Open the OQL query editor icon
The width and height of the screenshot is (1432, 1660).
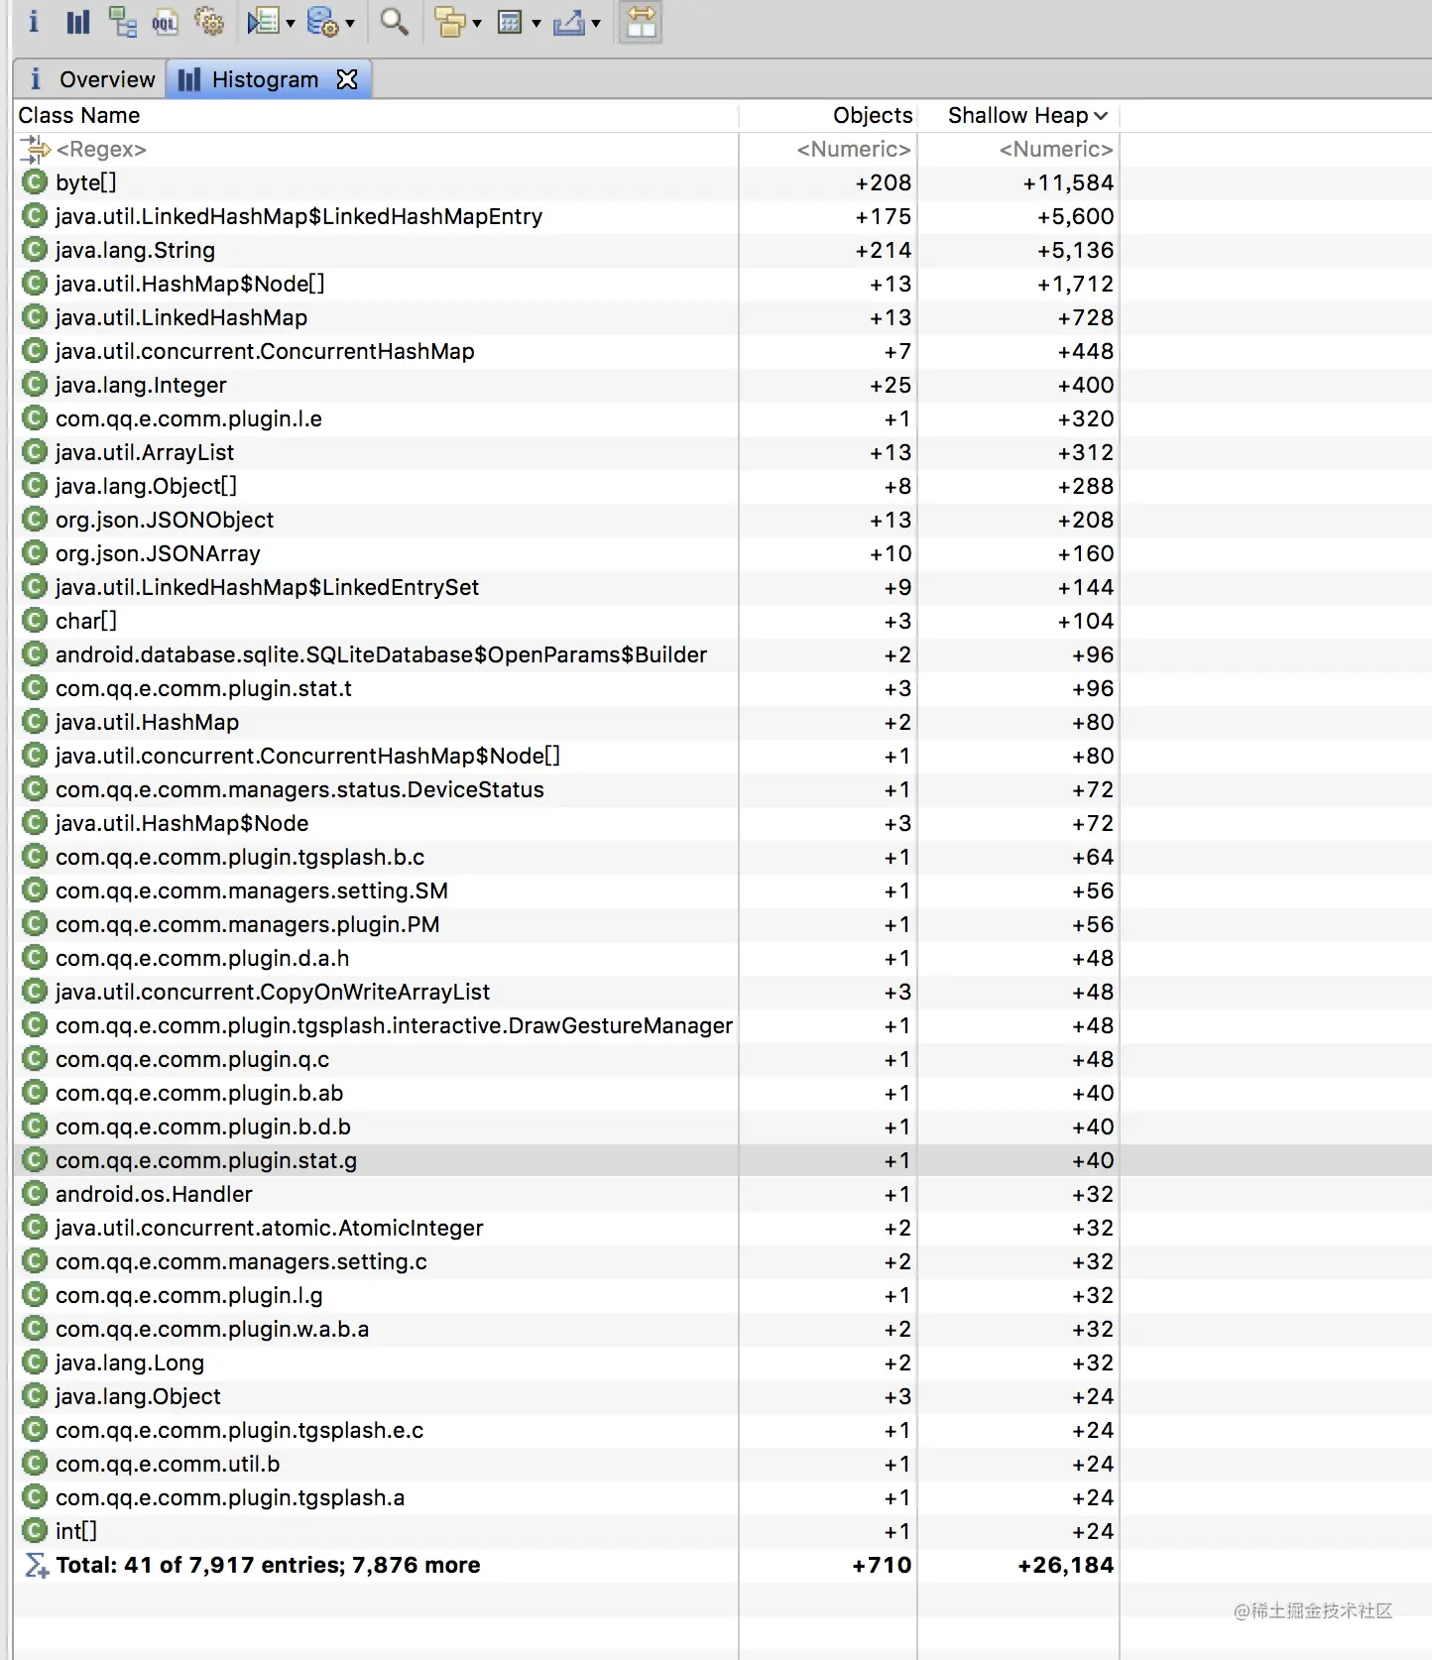pyautogui.click(x=165, y=21)
